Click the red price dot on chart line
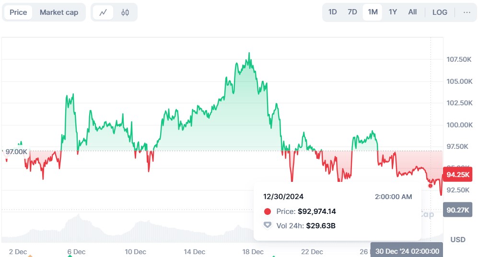 click(x=430, y=185)
